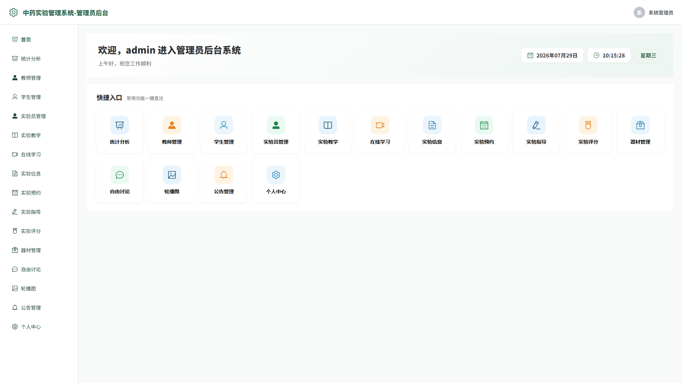Click the 个人中心 gear icon card

coord(276,181)
